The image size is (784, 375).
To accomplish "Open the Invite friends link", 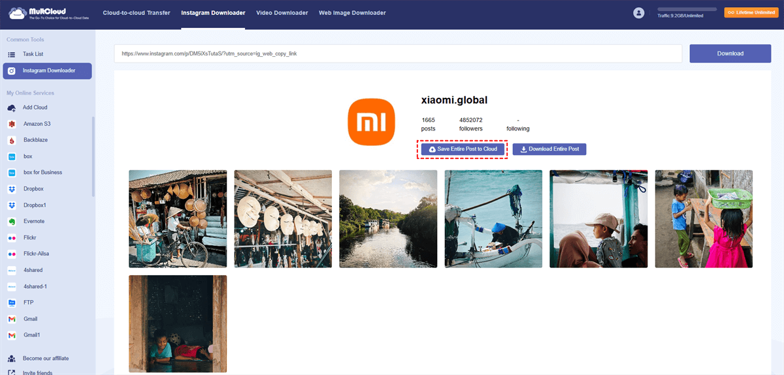I will (39, 373).
